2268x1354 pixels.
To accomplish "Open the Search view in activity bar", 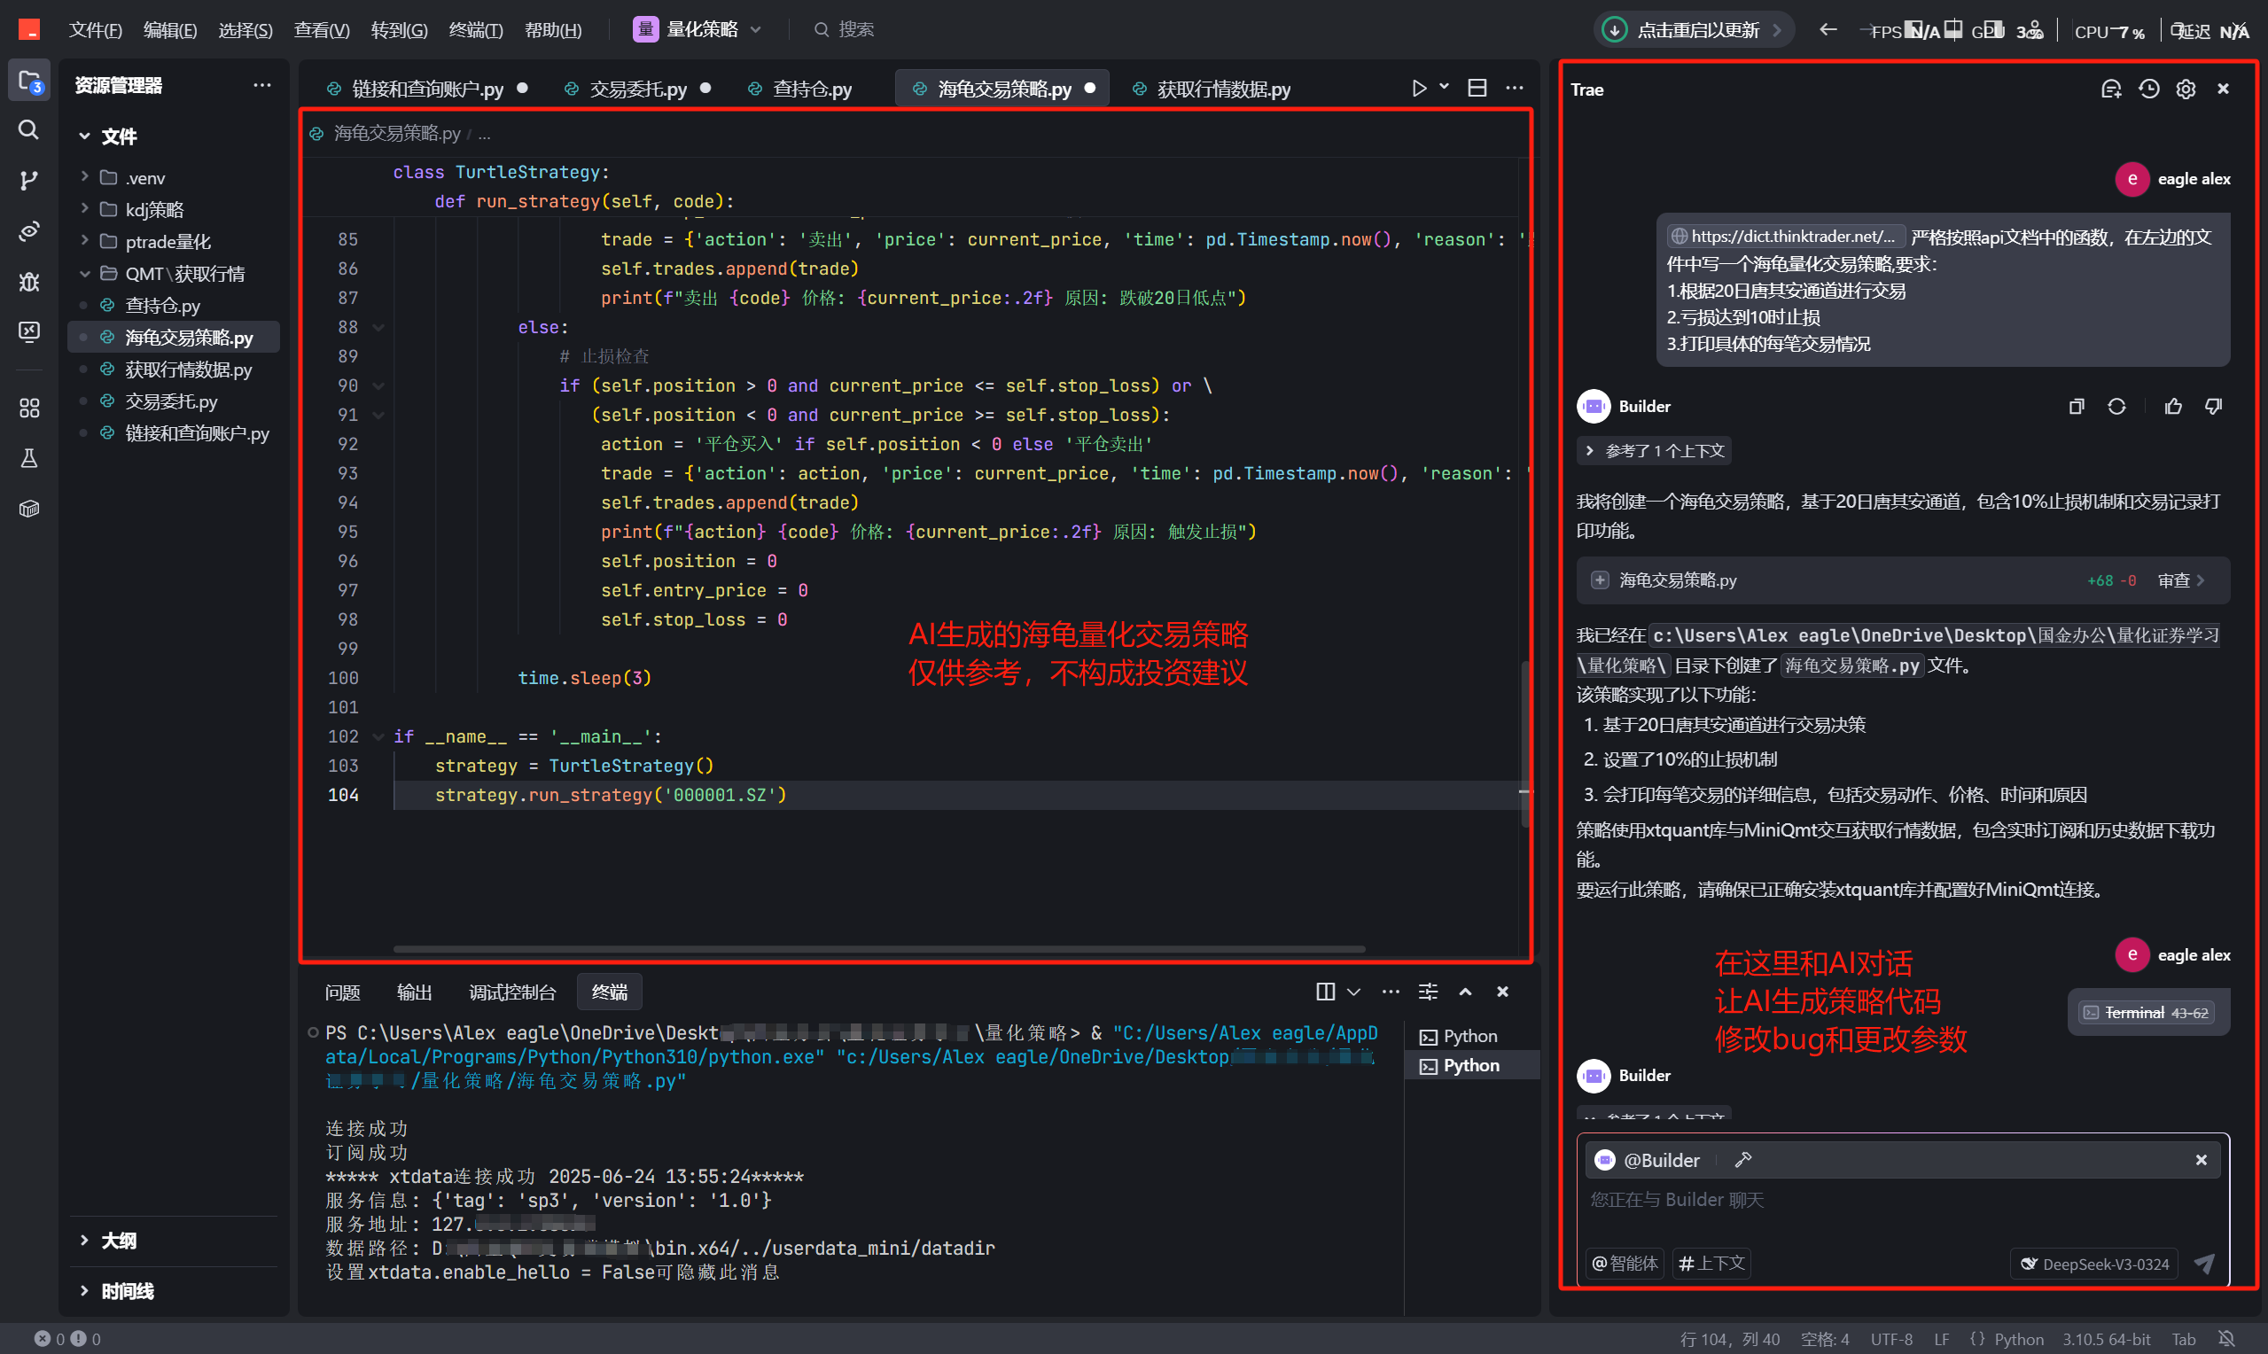I will coord(29,129).
